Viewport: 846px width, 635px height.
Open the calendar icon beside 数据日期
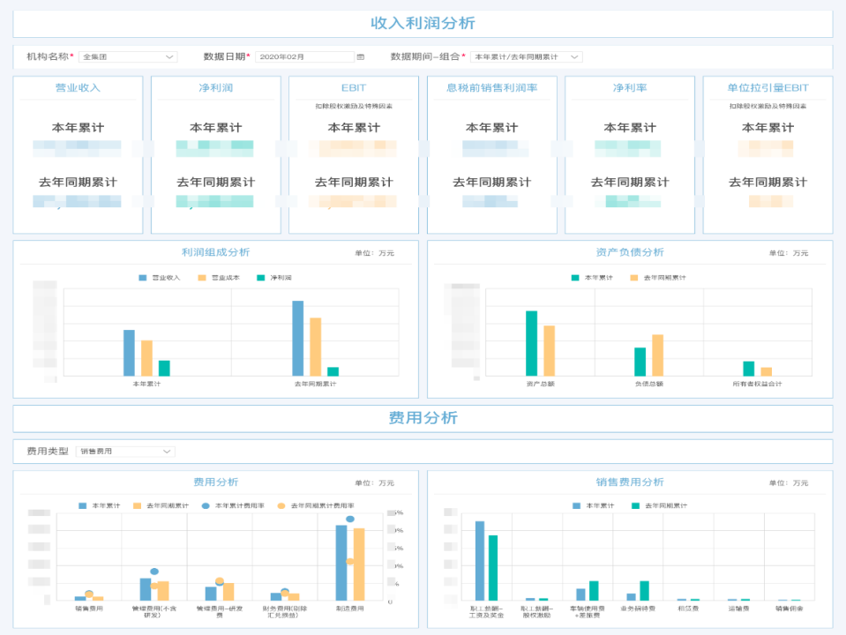[x=361, y=57]
